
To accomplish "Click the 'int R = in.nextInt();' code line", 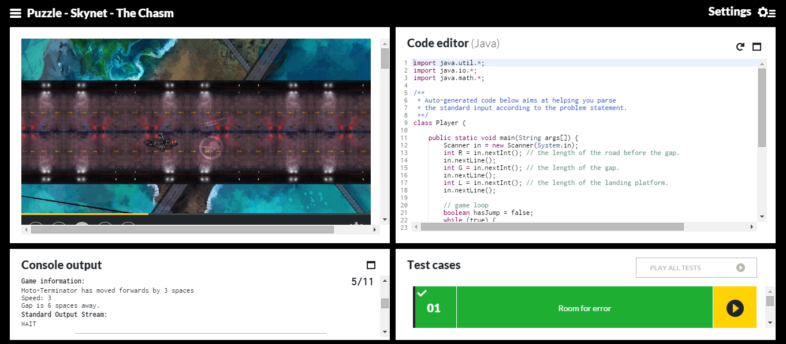I will (561, 153).
